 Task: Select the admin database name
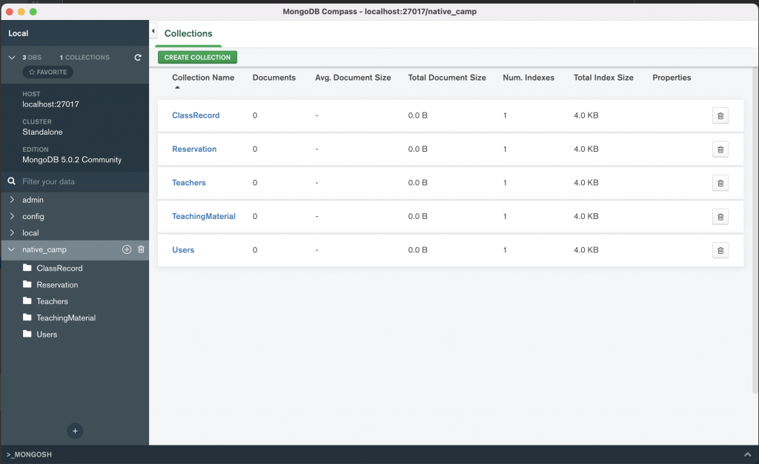33,200
